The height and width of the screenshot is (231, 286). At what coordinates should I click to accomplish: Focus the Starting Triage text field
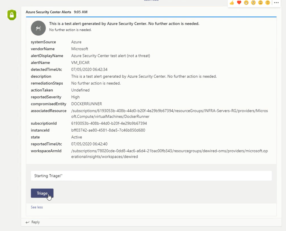151,176
